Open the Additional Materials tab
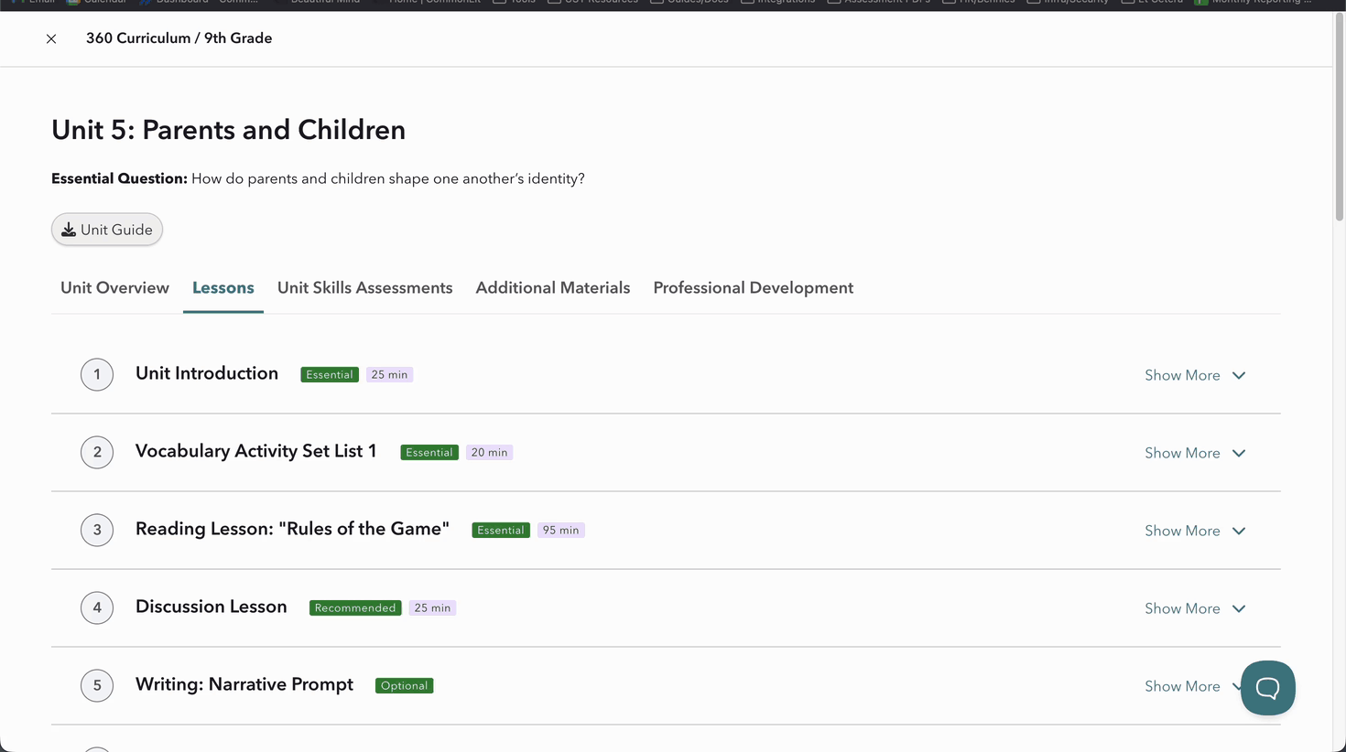This screenshot has height=752, width=1346. [x=553, y=288]
